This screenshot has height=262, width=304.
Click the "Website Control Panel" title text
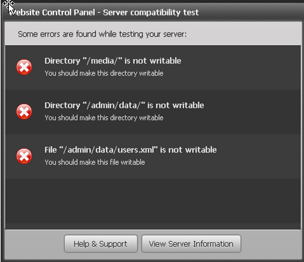pos(52,13)
